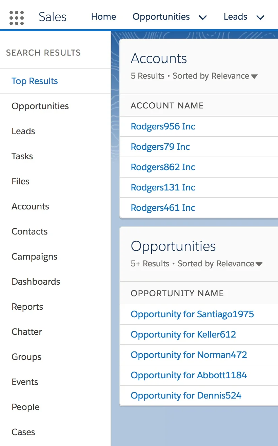Open Opportunity for Dennis524

pyautogui.click(x=186, y=396)
